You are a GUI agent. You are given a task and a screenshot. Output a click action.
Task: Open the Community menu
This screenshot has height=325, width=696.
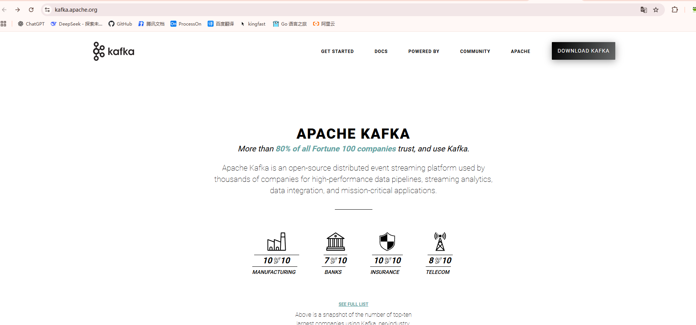point(475,51)
